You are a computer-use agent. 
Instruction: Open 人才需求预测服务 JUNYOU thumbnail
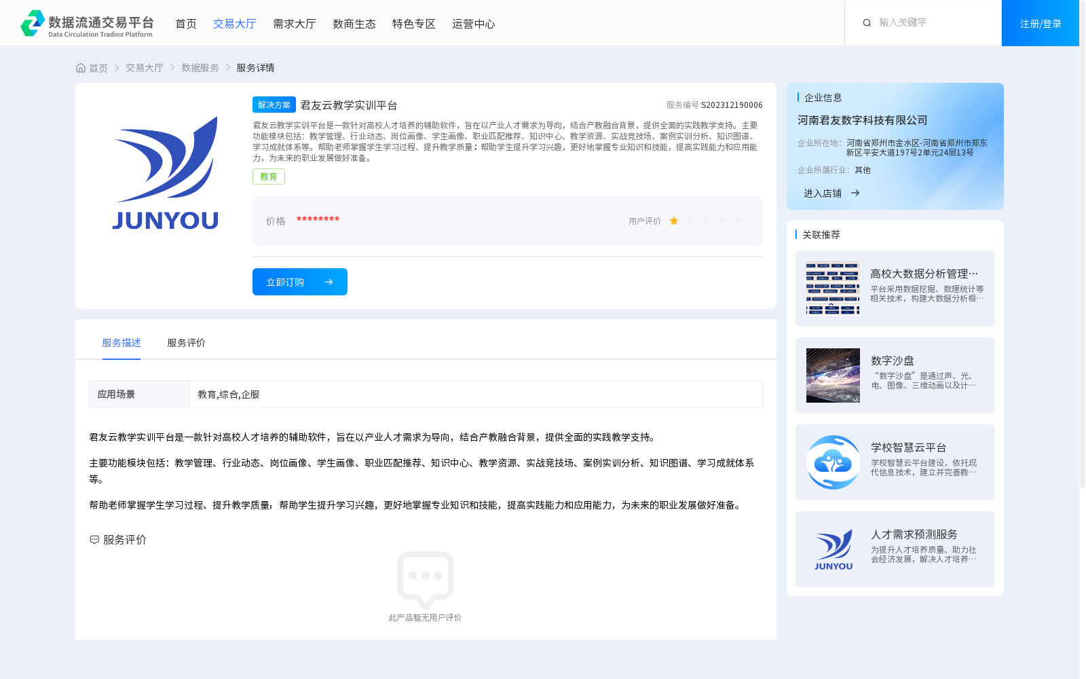pos(833,549)
